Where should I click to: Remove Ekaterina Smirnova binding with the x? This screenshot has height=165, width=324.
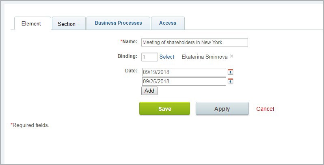(232, 56)
